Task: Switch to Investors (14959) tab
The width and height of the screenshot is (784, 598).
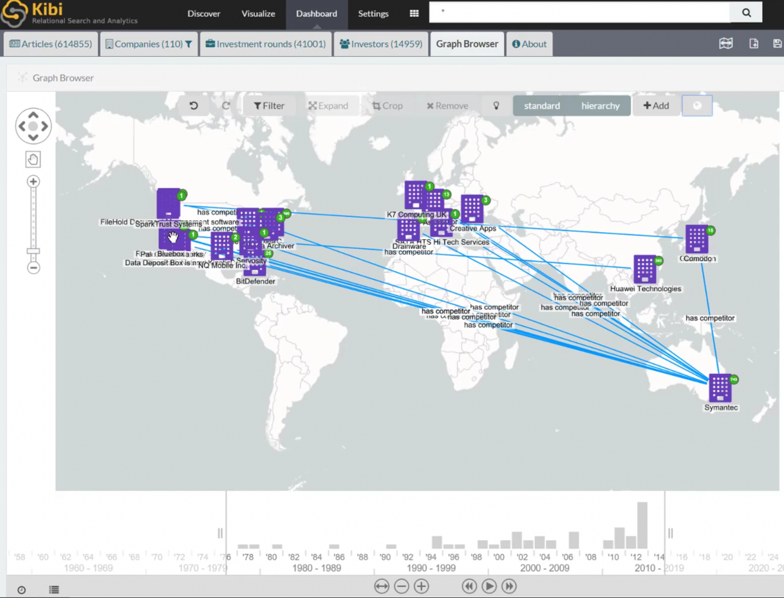Action: (x=381, y=44)
